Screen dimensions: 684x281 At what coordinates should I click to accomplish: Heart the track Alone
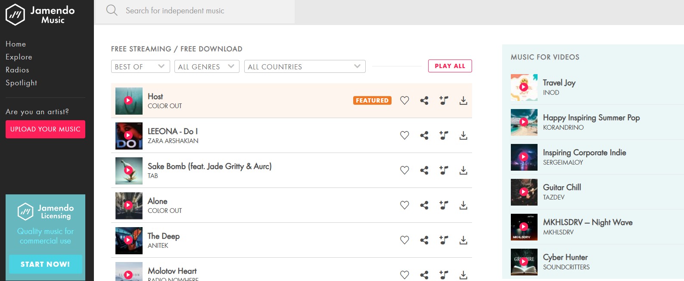404,205
